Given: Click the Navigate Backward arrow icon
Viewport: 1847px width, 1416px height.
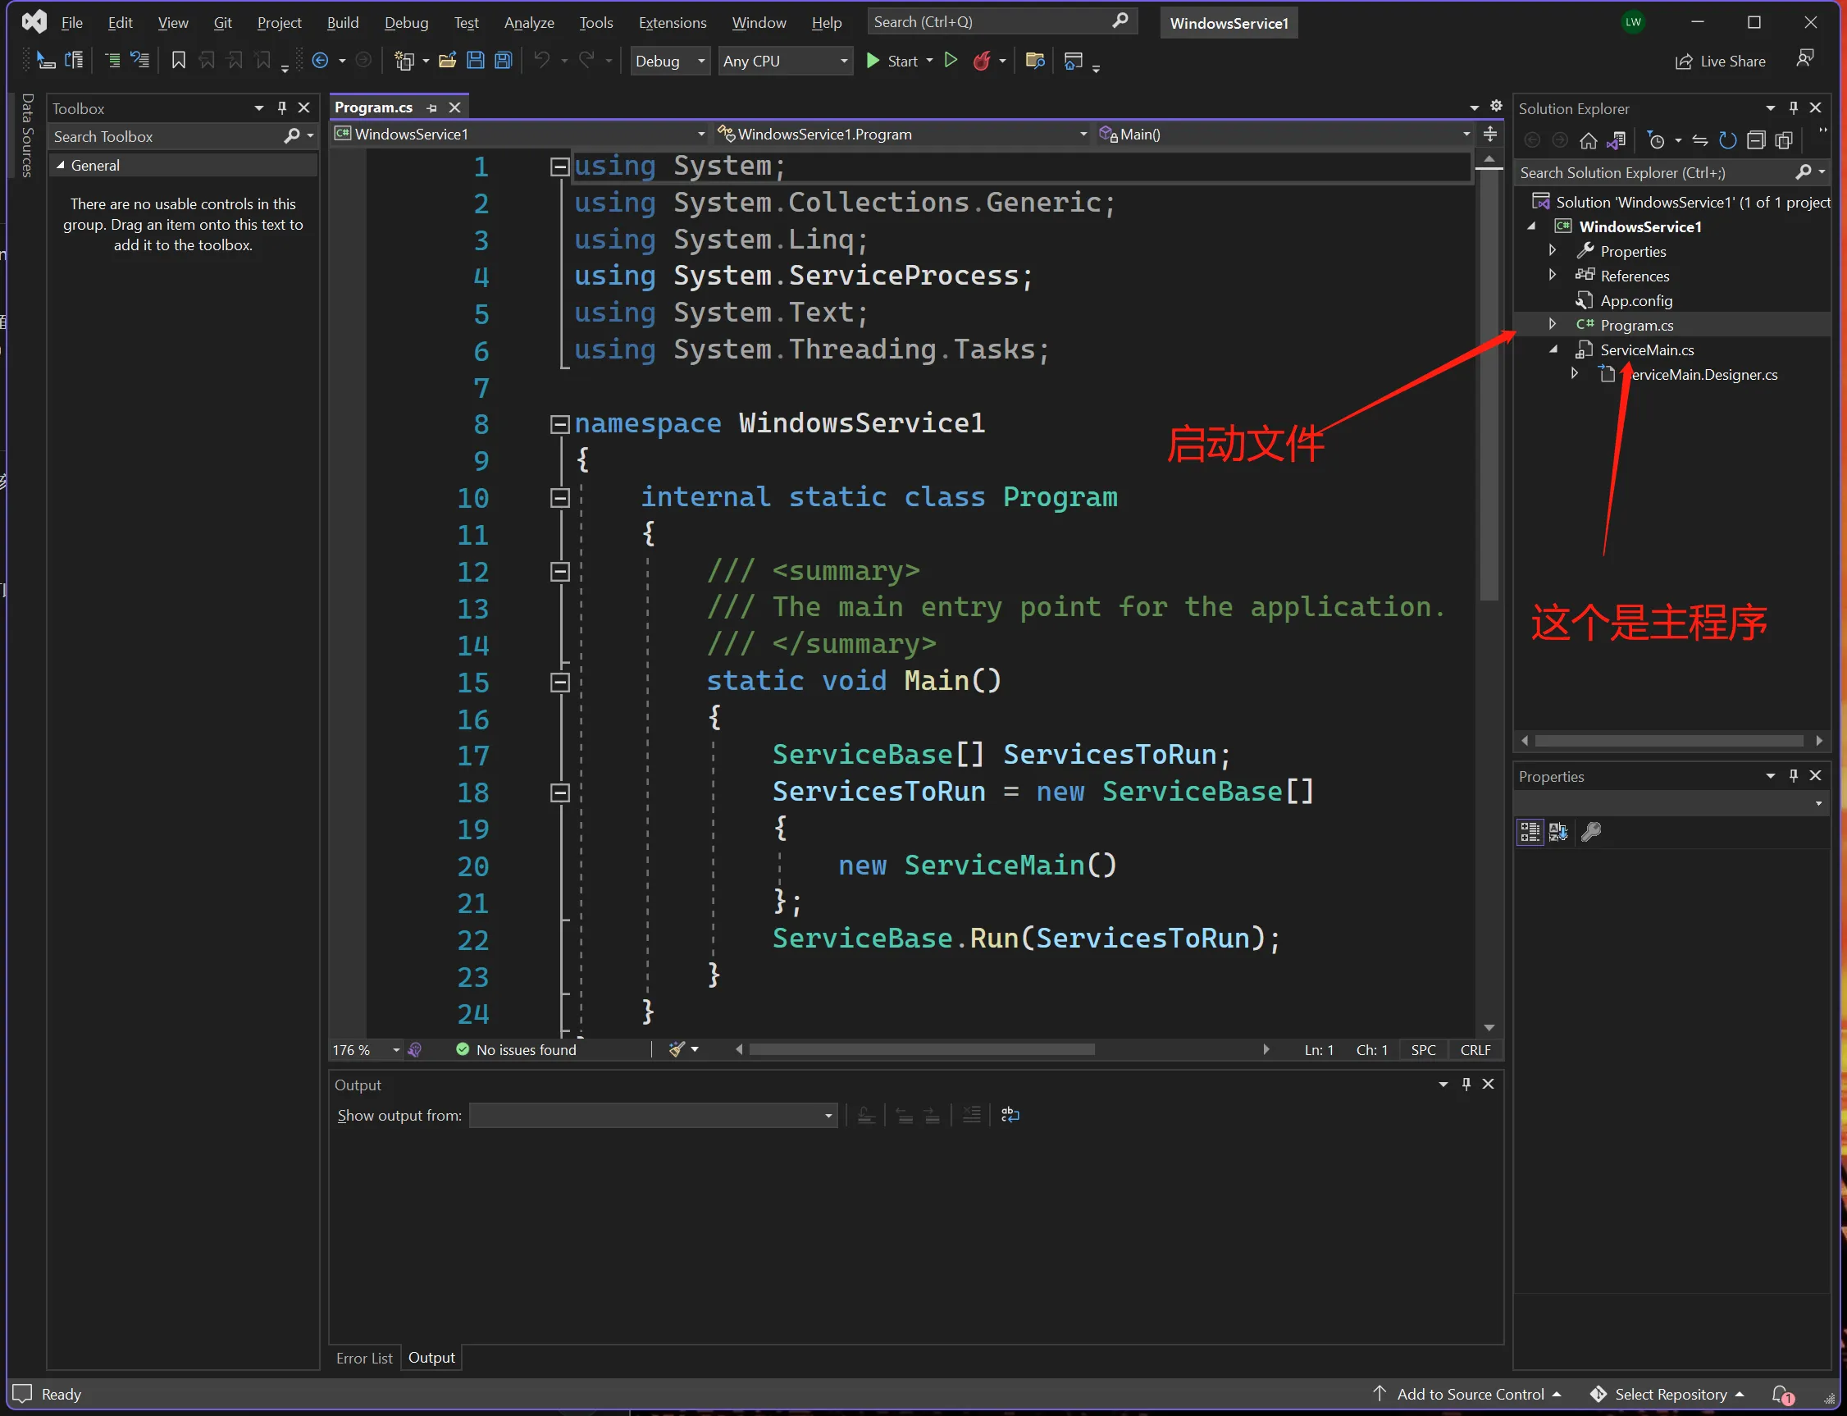Looking at the screenshot, I should pos(320,61).
